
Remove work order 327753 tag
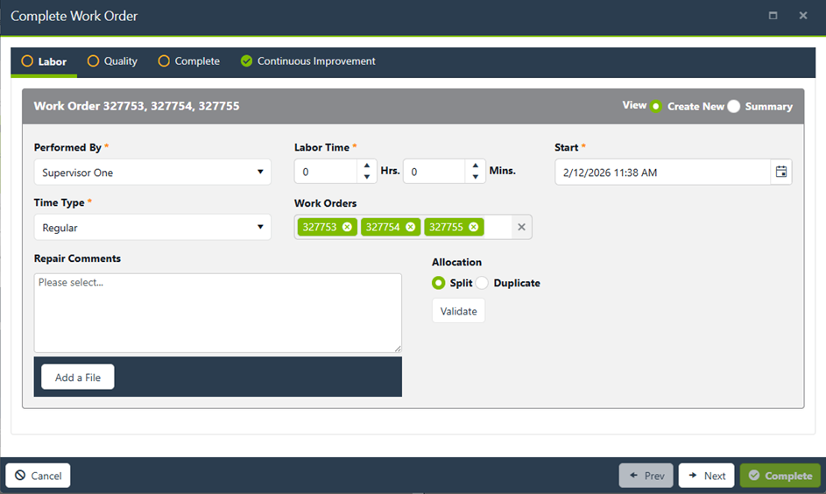click(x=348, y=227)
